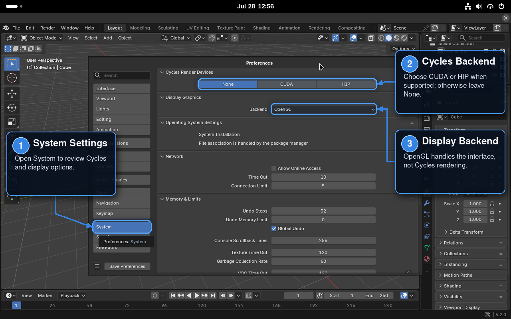Open the timeline Playback dropdown
Viewport: 511px width, 319px height.
pyautogui.click(x=72, y=295)
